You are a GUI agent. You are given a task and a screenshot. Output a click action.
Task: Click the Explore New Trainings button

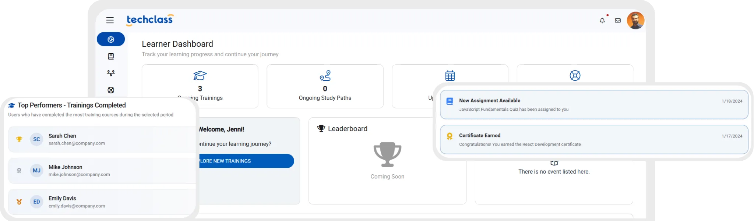pos(246,161)
